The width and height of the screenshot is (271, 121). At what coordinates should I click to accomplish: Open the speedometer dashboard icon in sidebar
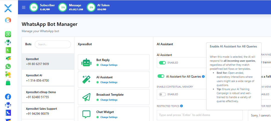[8, 20]
